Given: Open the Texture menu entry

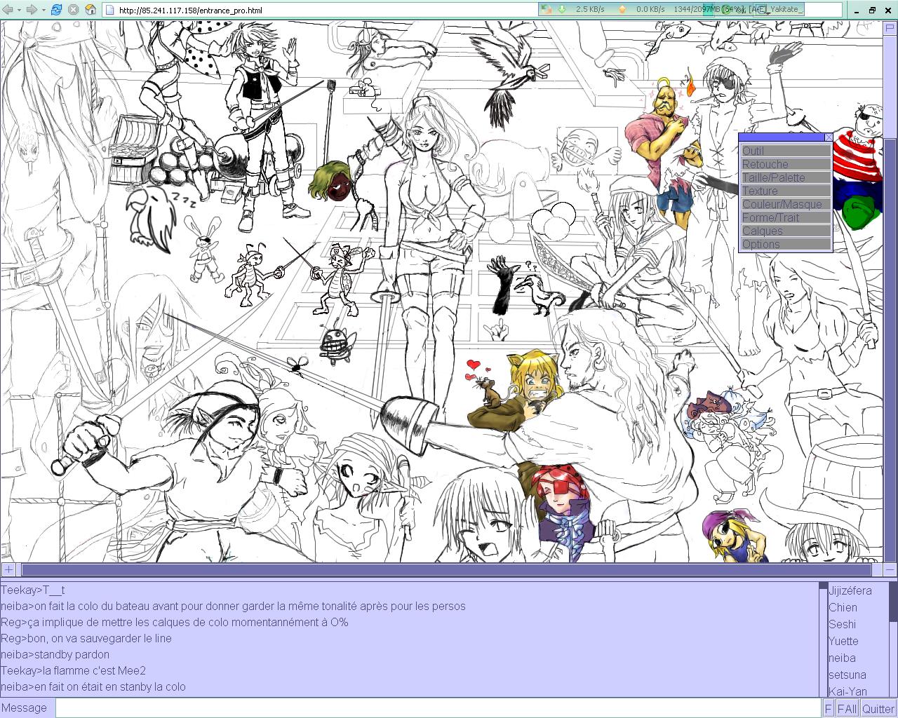Looking at the screenshot, I should point(786,191).
